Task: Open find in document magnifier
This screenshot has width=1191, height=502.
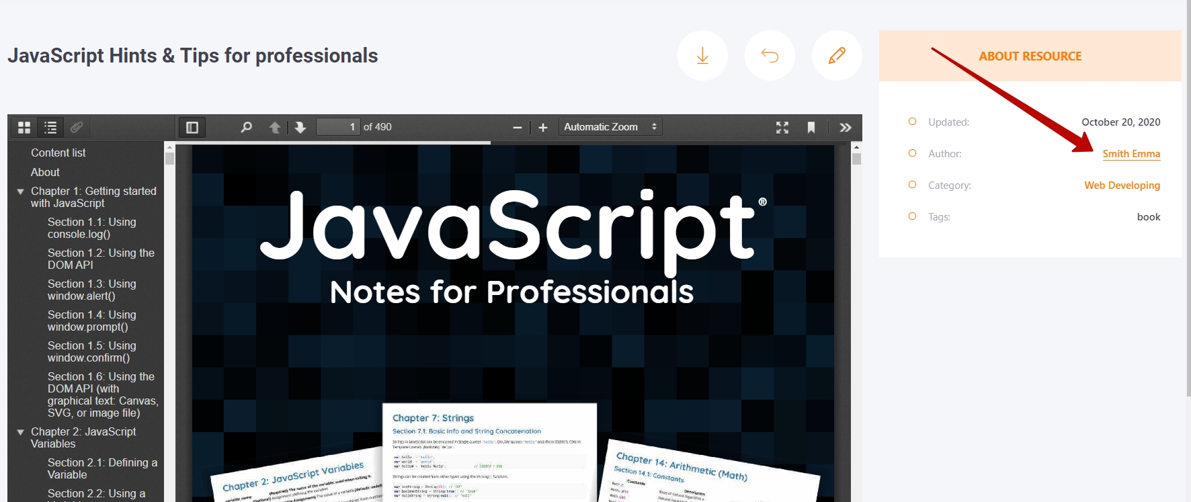Action: coord(247,127)
